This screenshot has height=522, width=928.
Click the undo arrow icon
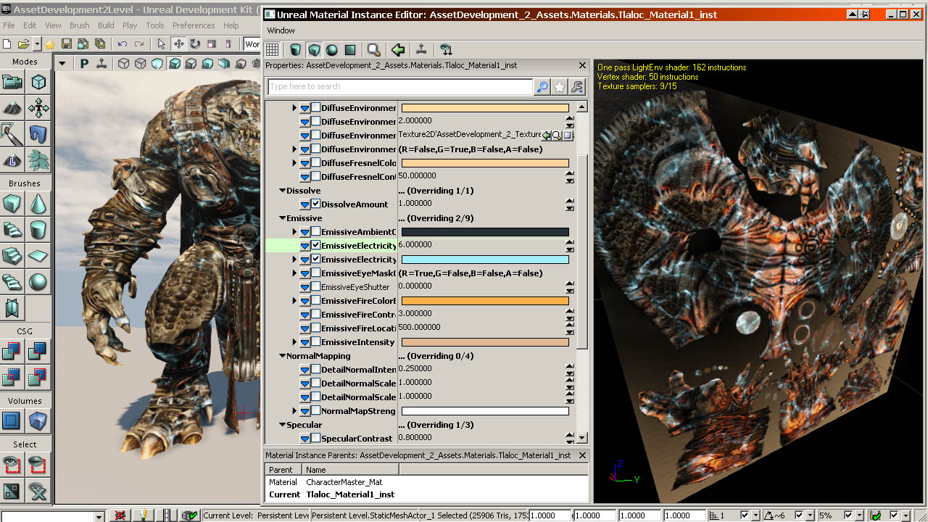tap(123, 44)
